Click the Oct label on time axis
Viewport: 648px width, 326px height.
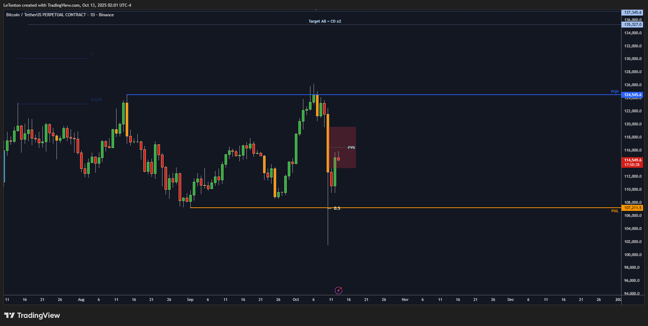(295, 298)
